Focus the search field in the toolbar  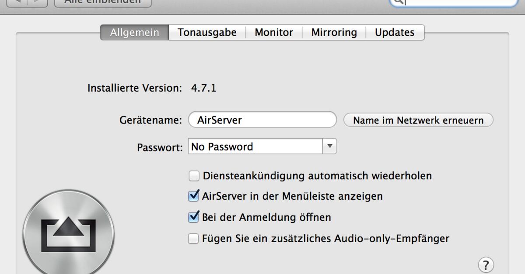click(x=459, y=2)
